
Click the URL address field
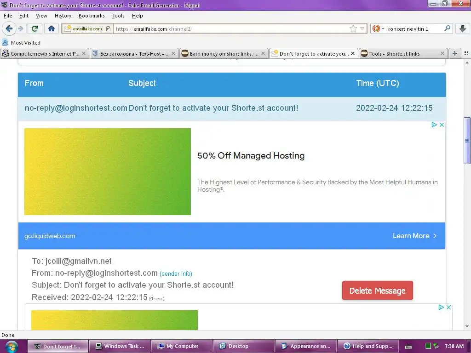pos(231,29)
